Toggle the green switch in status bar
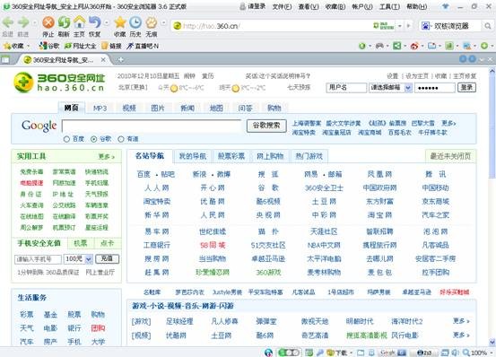 (288, 353)
